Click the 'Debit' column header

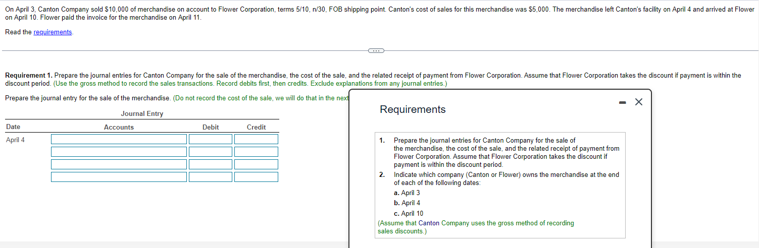pyautogui.click(x=211, y=128)
